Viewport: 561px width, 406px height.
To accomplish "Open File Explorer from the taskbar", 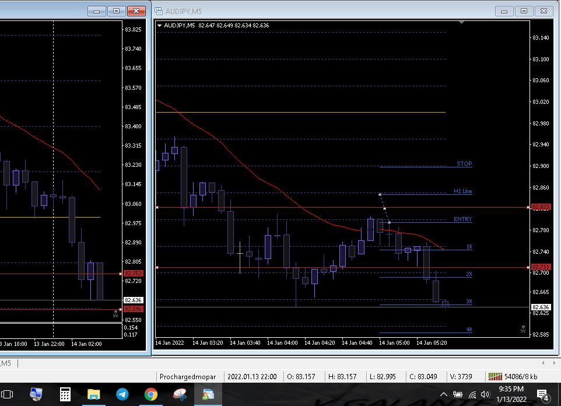I will click(94, 394).
